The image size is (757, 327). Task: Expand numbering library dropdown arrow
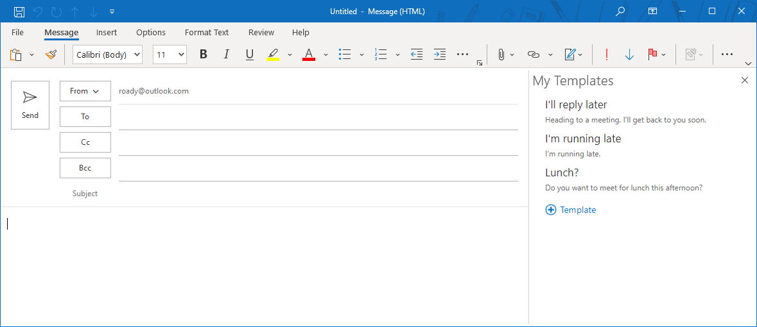point(397,55)
